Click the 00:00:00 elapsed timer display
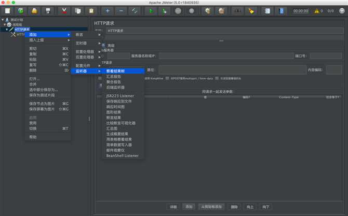Viewport: 348px width, 216px height. tap(301, 11)
